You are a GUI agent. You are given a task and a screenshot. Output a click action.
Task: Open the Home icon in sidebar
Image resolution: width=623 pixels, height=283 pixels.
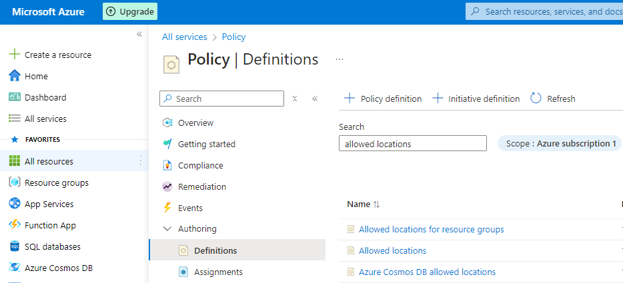pos(14,76)
